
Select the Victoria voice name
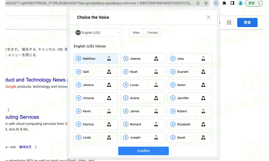click(x=88, y=98)
